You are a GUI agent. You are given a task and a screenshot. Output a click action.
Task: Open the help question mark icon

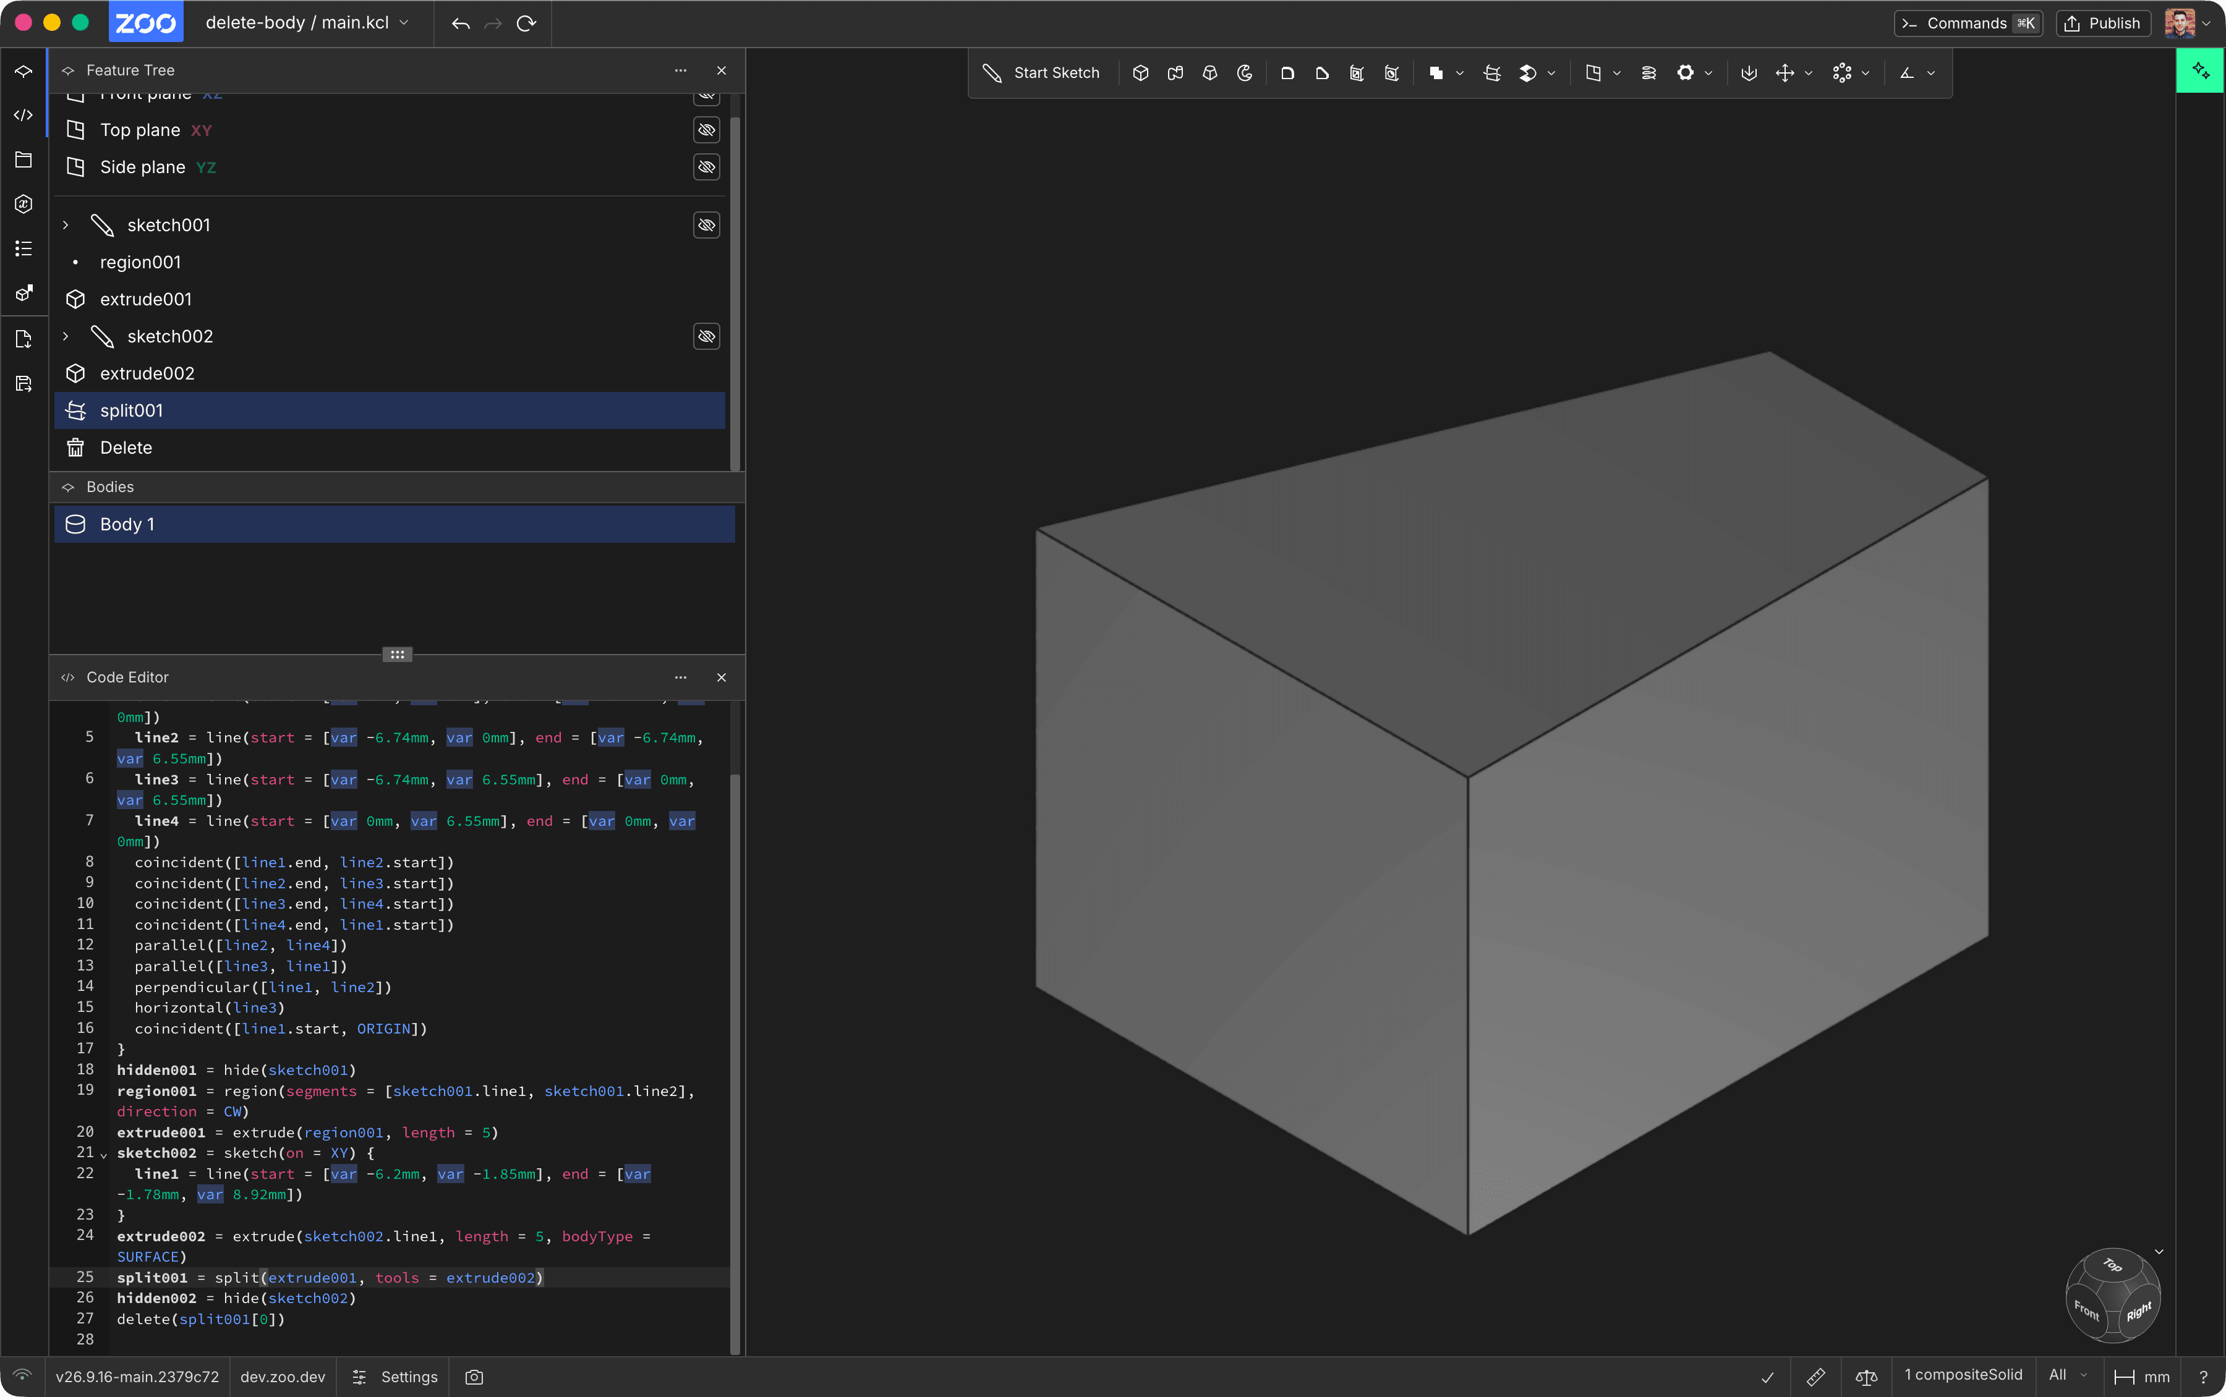click(2203, 1377)
